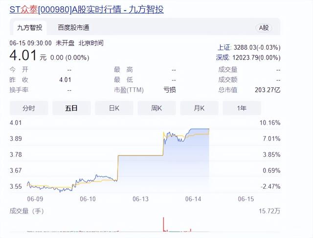Click the 成交额 label
This screenshot has height=238, width=313.
tap(228, 80)
